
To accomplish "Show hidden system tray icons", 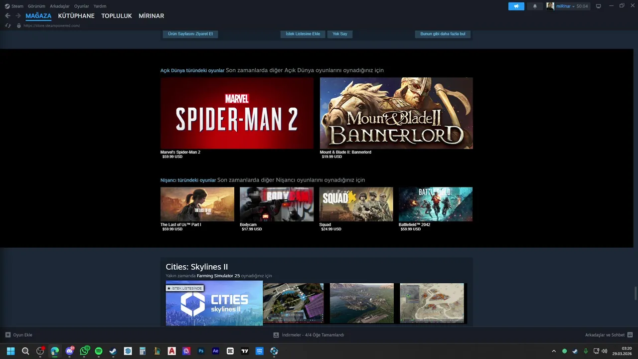I will pos(554,351).
